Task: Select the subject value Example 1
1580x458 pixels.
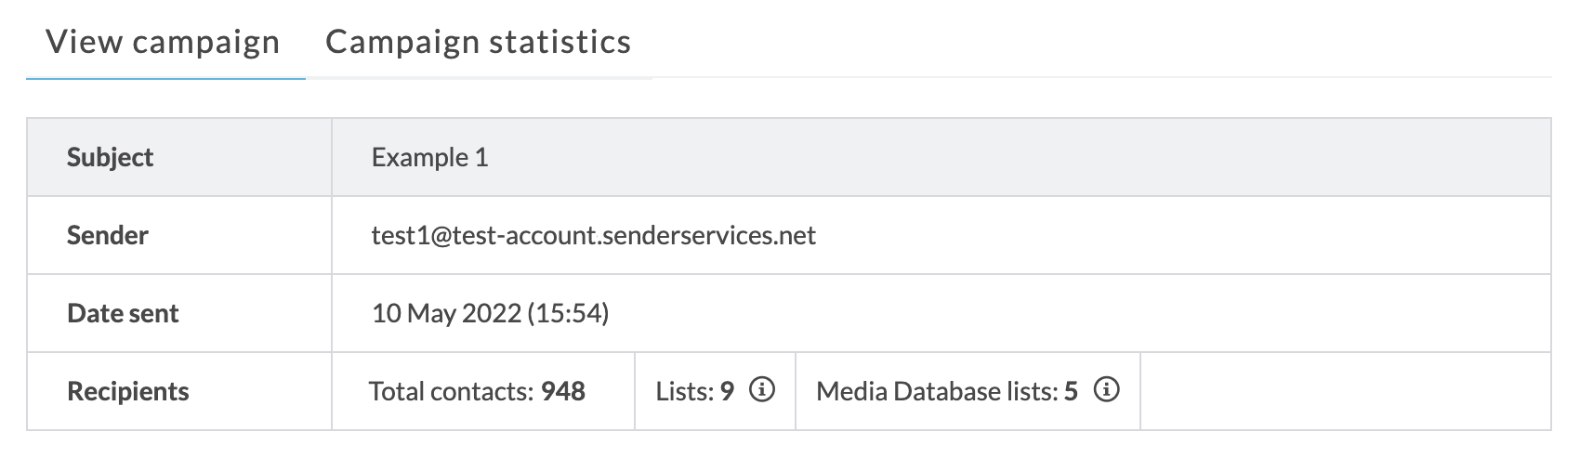Action: (429, 157)
